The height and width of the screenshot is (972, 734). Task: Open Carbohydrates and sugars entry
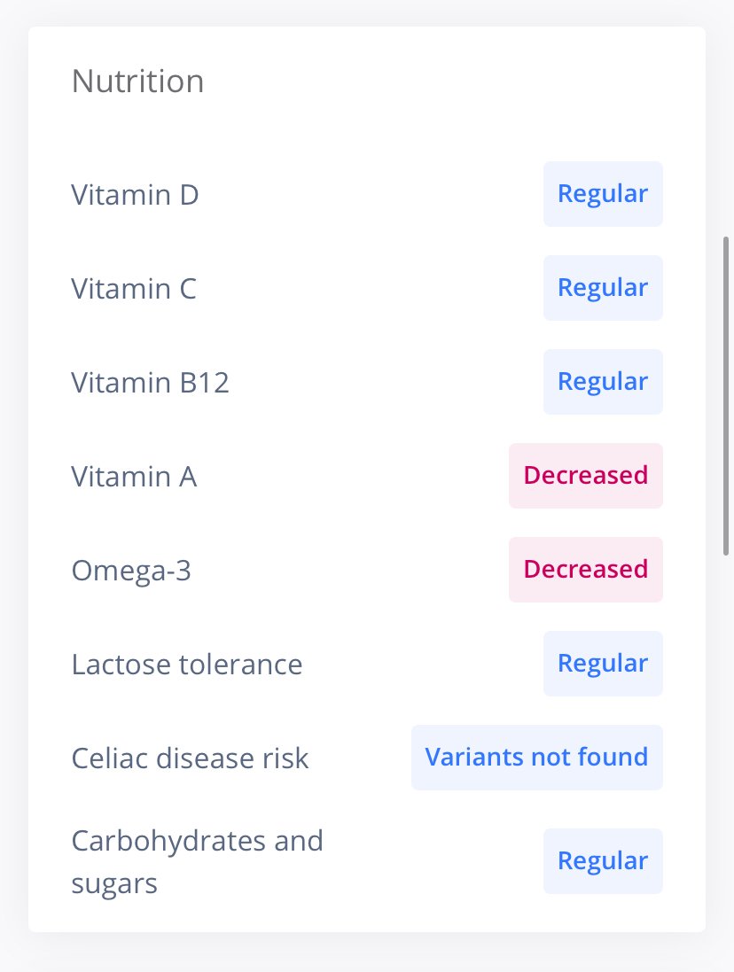click(x=366, y=861)
